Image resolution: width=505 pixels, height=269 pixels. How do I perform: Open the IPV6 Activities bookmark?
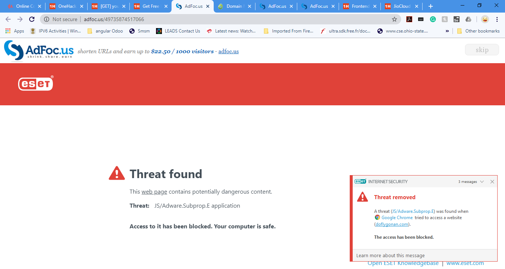(55, 31)
